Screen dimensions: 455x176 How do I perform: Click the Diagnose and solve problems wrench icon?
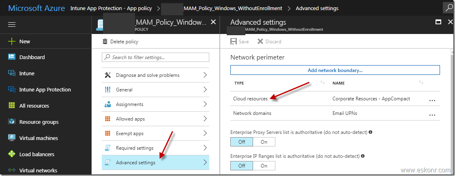click(107, 75)
